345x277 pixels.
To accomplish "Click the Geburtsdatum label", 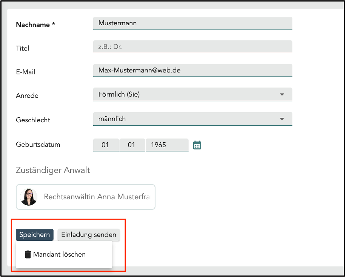I will click(x=38, y=145).
